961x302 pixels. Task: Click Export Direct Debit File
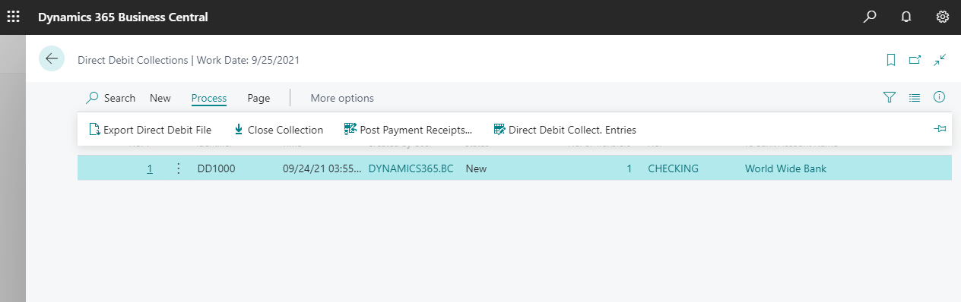150,130
